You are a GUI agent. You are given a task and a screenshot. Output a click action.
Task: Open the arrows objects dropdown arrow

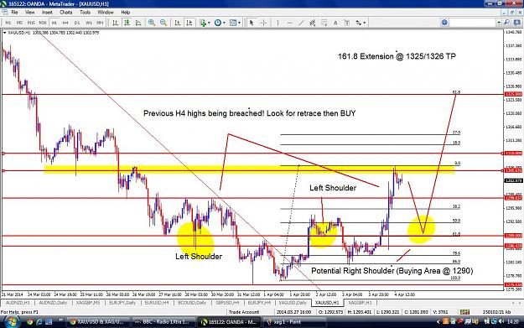pyautogui.click(x=364, y=23)
